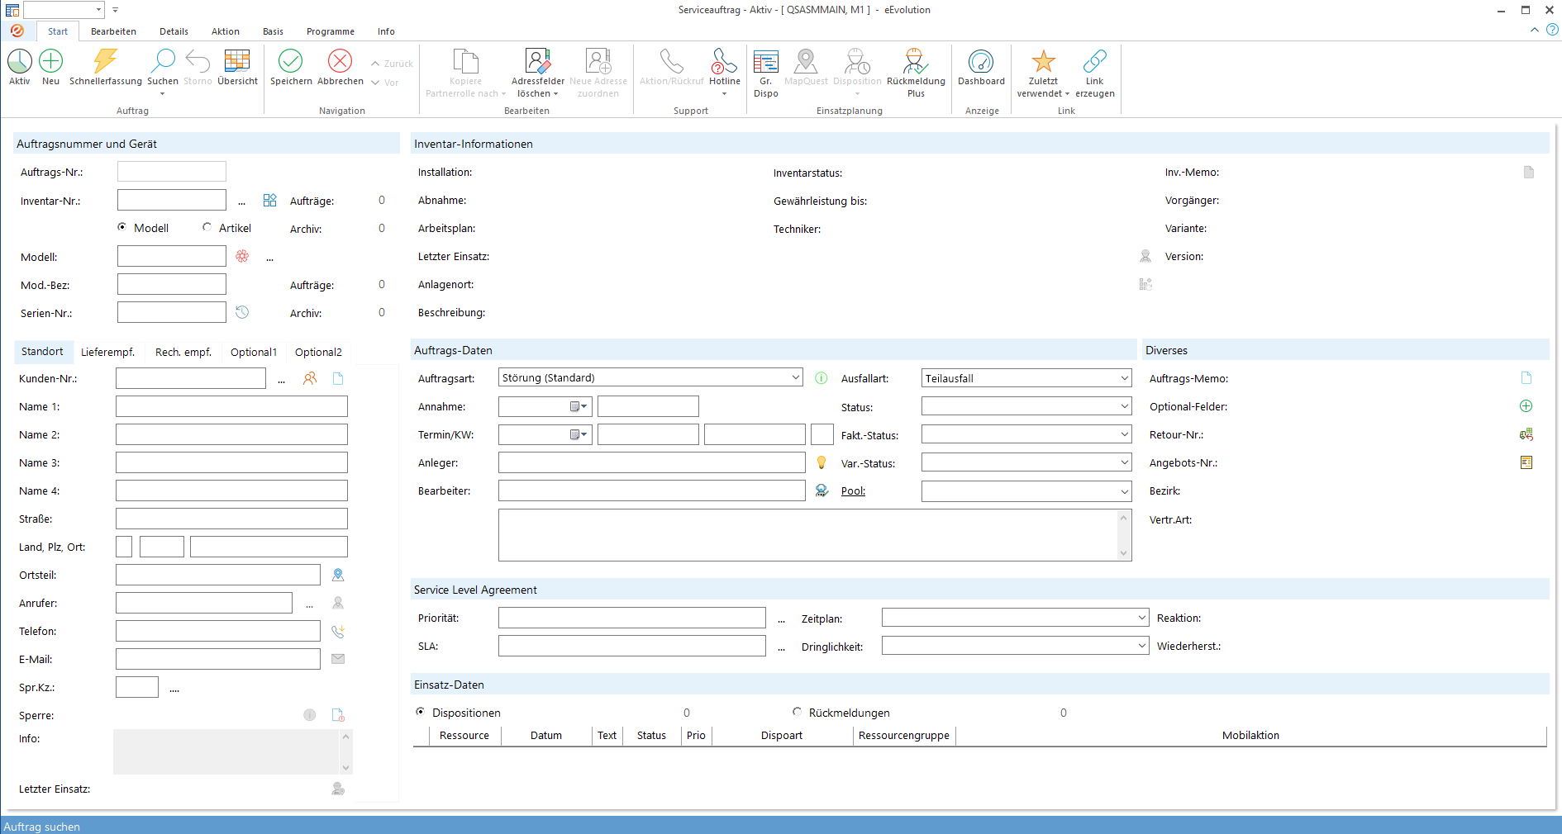Screen dimensions: 1562x834
Task: Click the Optional-Felder plus icon
Action: click(x=1526, y=406)
